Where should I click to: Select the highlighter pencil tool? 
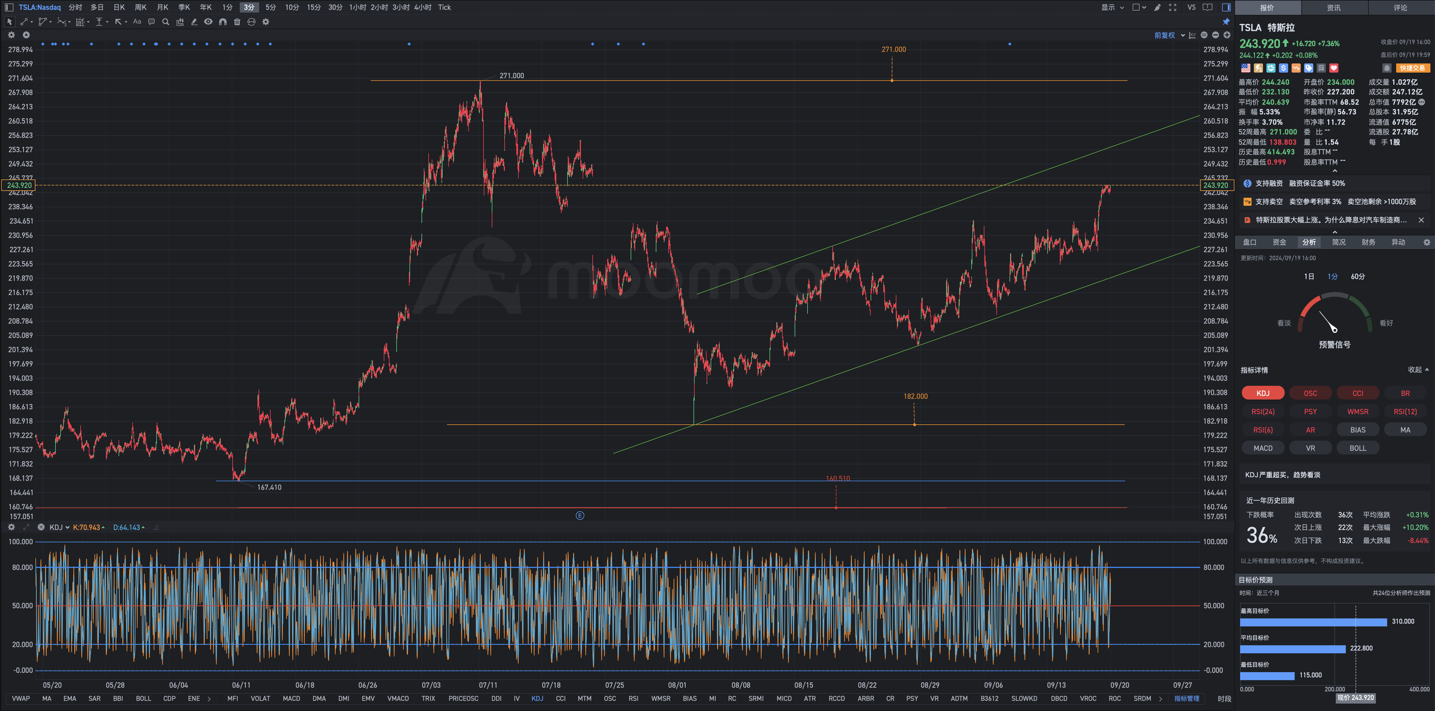[194, 22]
